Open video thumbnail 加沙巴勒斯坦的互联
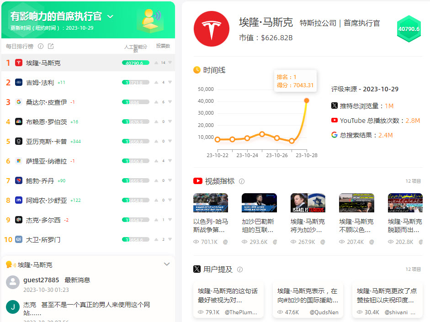 [x=259, y=203]
